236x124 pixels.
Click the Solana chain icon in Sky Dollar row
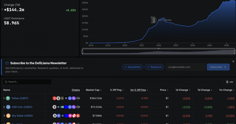coord(63,116)
